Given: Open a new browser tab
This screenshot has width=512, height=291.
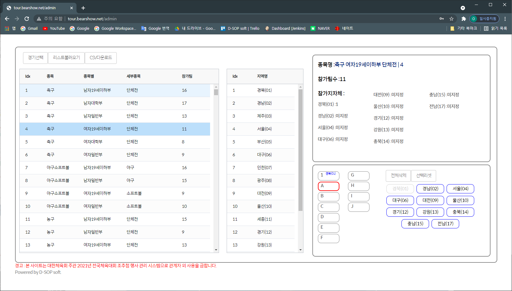Looking at the screenshot, I should [x=83, y=8].
